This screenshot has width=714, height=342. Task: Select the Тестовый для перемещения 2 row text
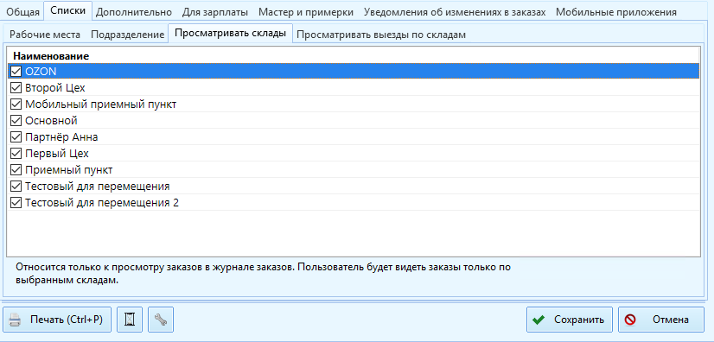click(x=102, y=202)
